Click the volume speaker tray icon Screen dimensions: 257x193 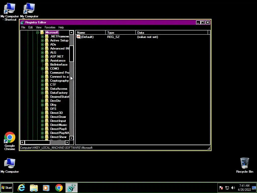click(x=233, y=188)
